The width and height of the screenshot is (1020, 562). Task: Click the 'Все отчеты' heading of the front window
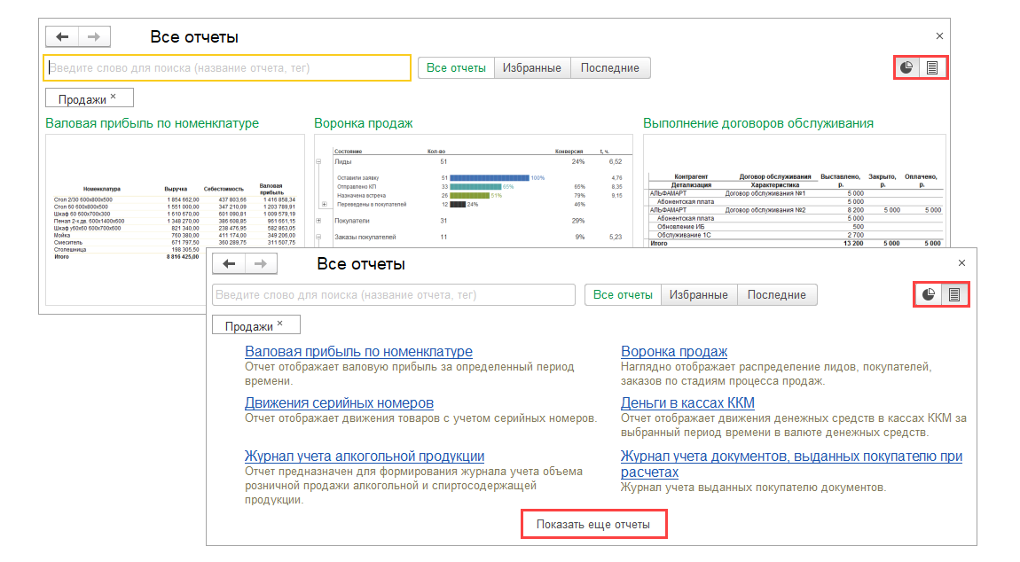point(361,264)
